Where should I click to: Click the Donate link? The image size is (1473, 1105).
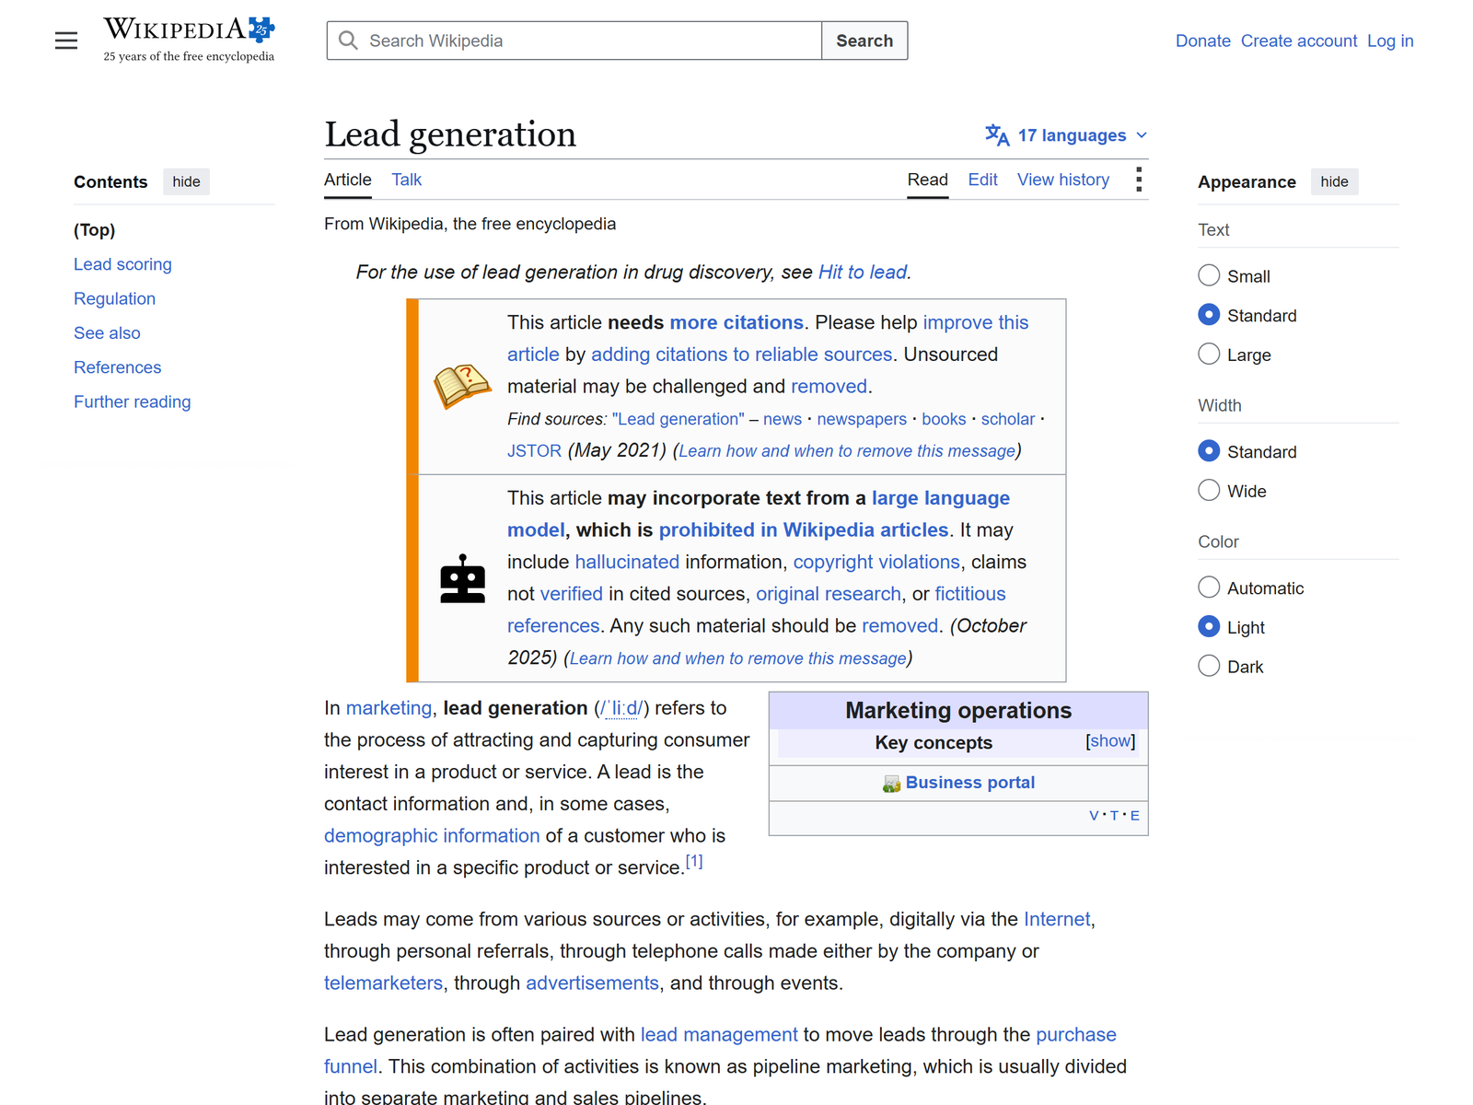click(x=1202, y=41)
